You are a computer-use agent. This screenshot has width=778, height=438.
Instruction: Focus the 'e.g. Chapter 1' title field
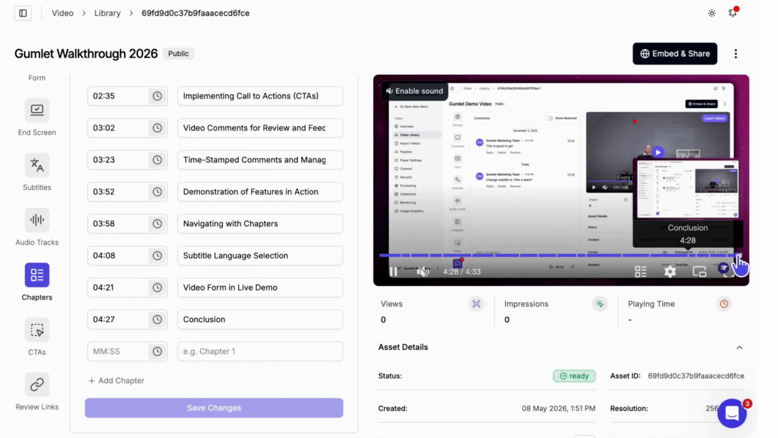(x=260, y=352)
